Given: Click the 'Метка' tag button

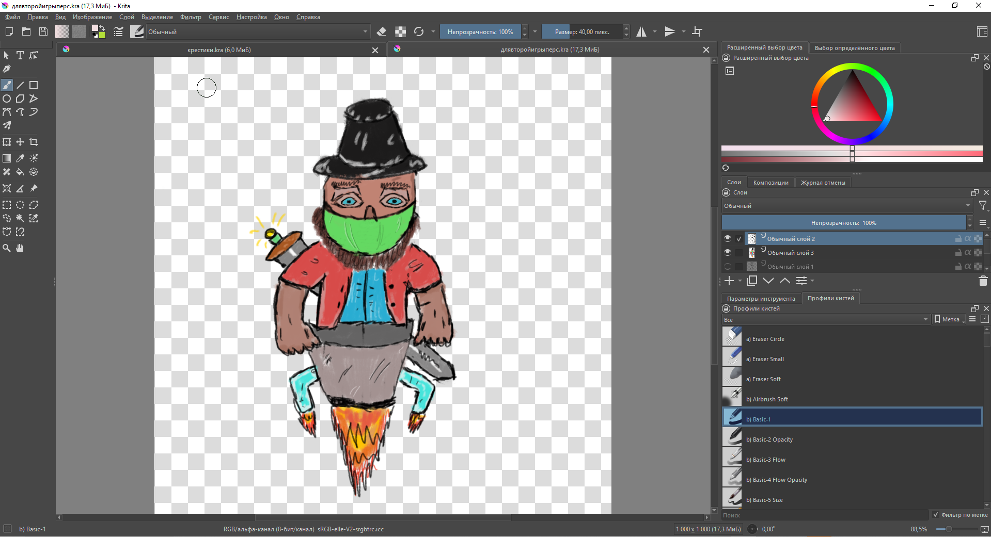Looking at the screenshot, I should [949, 319].
